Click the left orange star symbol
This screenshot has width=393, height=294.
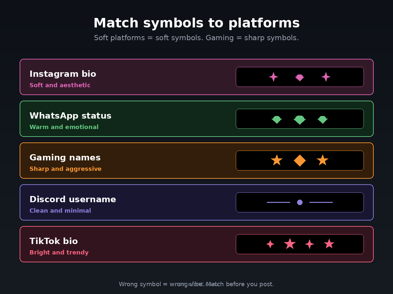tap(277, 160)
